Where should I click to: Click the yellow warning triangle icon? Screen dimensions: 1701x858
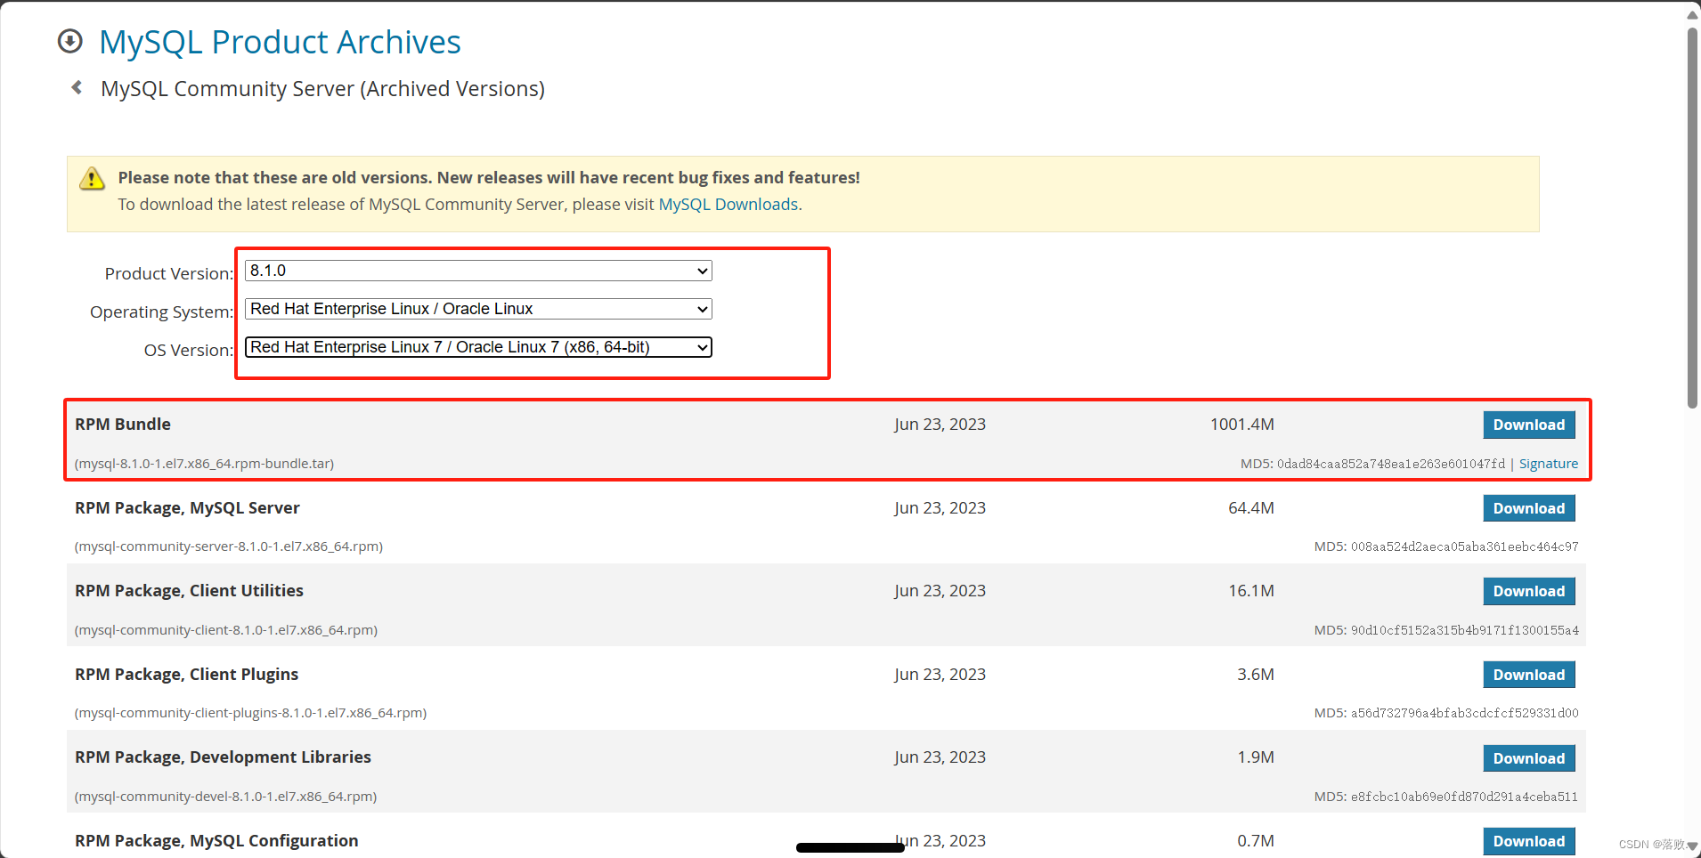pyautogui.click(x=92, y=178)
